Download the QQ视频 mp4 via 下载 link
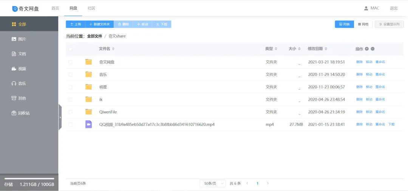This screenshot has width=408, height=191. [391, 124]
